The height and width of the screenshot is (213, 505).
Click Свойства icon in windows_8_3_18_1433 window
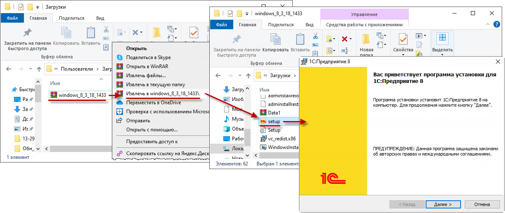click(403, 40)
